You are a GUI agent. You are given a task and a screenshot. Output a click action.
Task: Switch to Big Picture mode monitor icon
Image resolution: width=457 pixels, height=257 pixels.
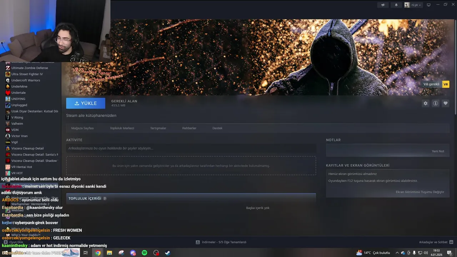[428, 5]
